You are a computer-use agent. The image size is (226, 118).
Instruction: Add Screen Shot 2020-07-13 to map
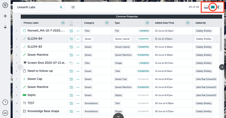coord(71,63)
